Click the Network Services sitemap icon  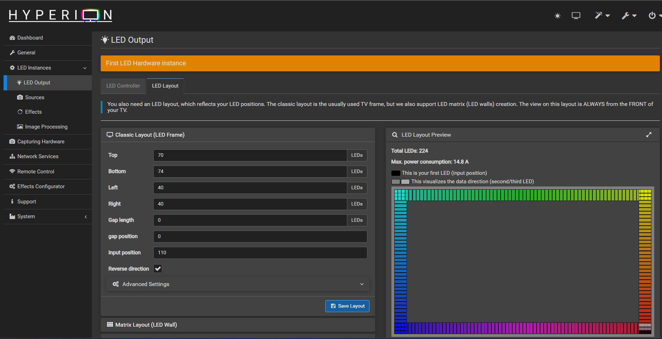[x=12, y=156]
